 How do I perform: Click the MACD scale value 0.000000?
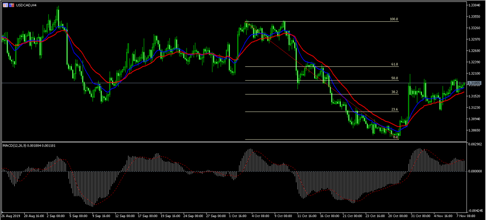[475, 171]
